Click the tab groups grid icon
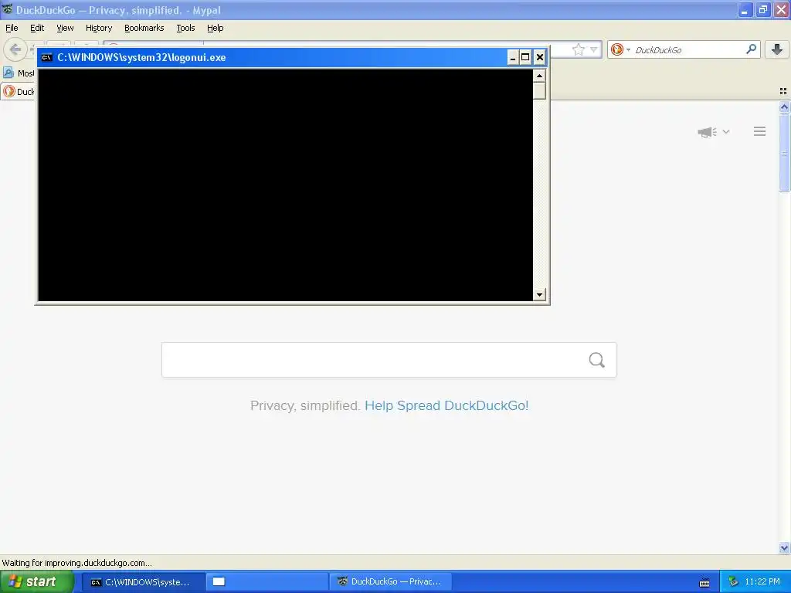Image resolution: width=791 pixels, height=593 pixels. pos(783,91)
